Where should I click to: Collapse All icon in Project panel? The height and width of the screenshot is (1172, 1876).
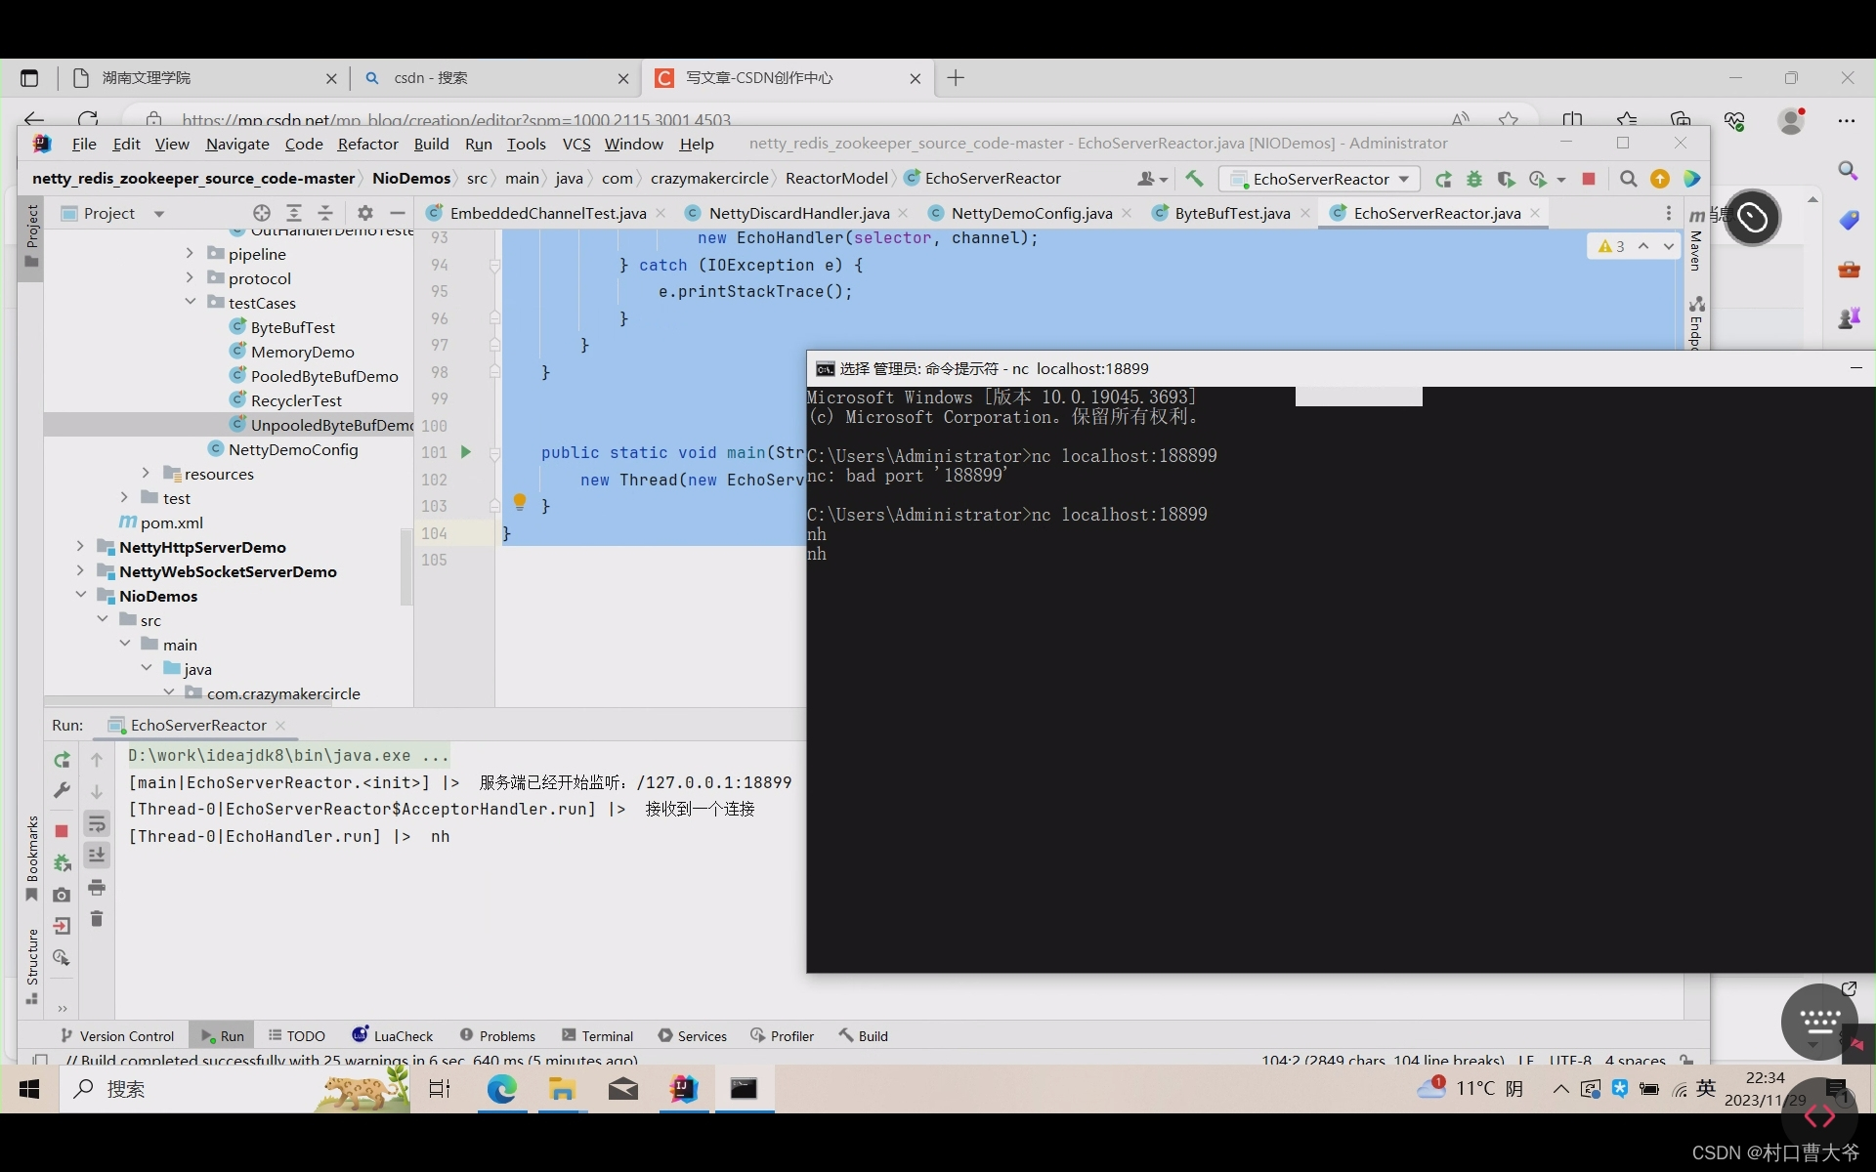[325, 213]
